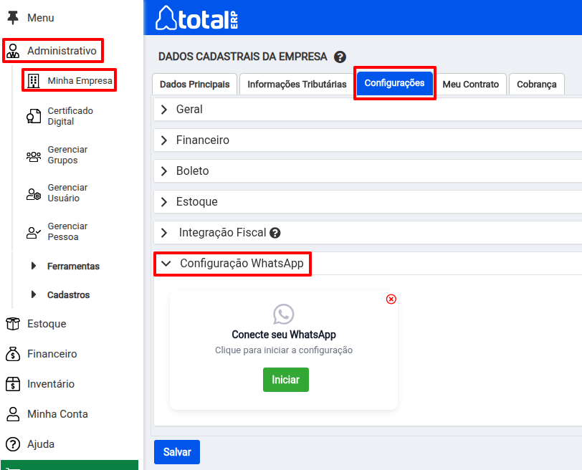Expand the Ferramentas submenu
582x470 pixels.
pos(72,267)
